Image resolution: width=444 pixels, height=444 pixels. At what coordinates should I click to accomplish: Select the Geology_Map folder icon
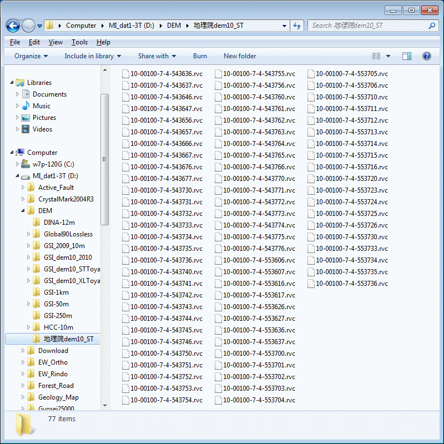pyautogui.click(x=31, y=397)
